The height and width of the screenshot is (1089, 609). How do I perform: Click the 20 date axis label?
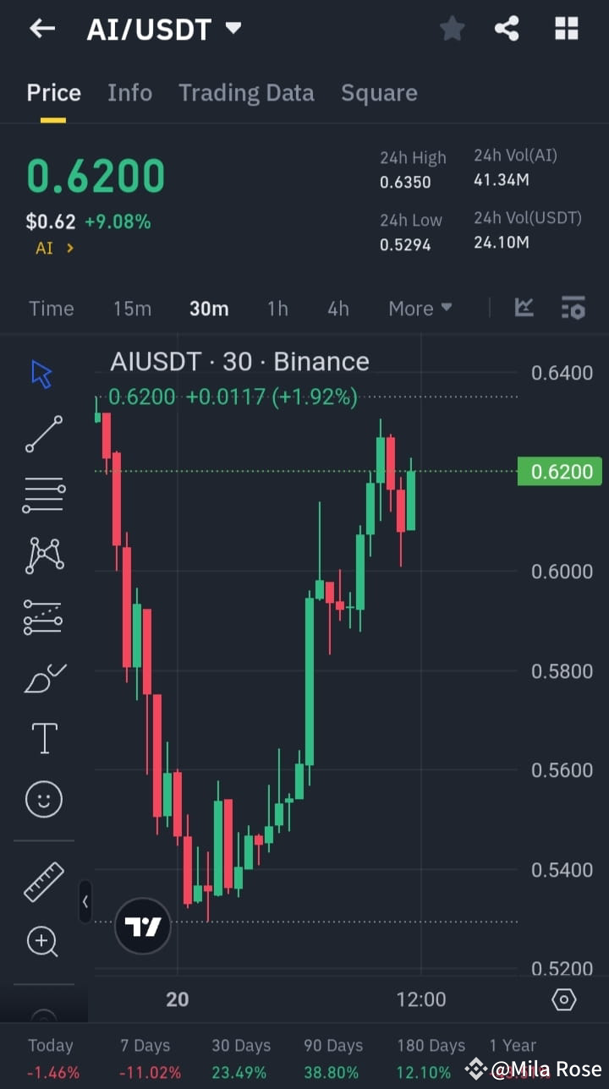177,999
